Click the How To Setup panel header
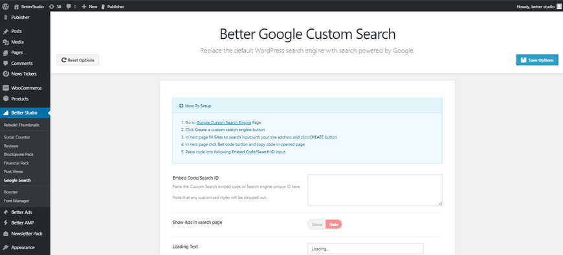This screenshot has height=255, width=563. pos(307,106)
